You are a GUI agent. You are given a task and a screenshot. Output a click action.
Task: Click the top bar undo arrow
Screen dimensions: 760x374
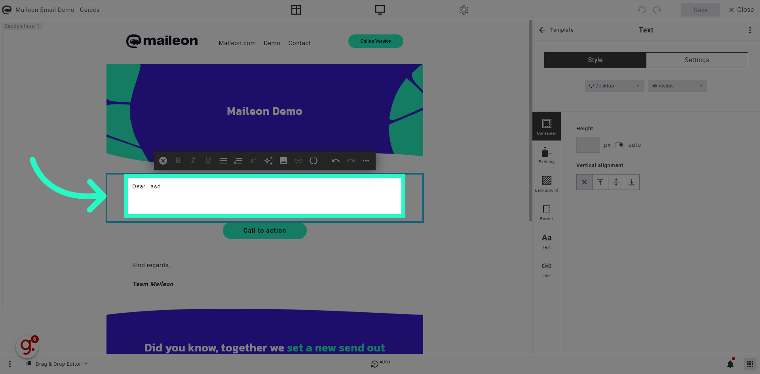pyautogui.click(x=642, y=10)
